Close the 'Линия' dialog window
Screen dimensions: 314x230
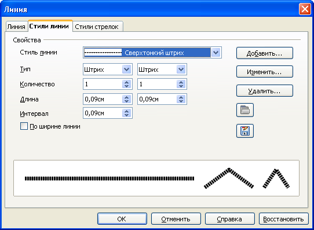305,9
